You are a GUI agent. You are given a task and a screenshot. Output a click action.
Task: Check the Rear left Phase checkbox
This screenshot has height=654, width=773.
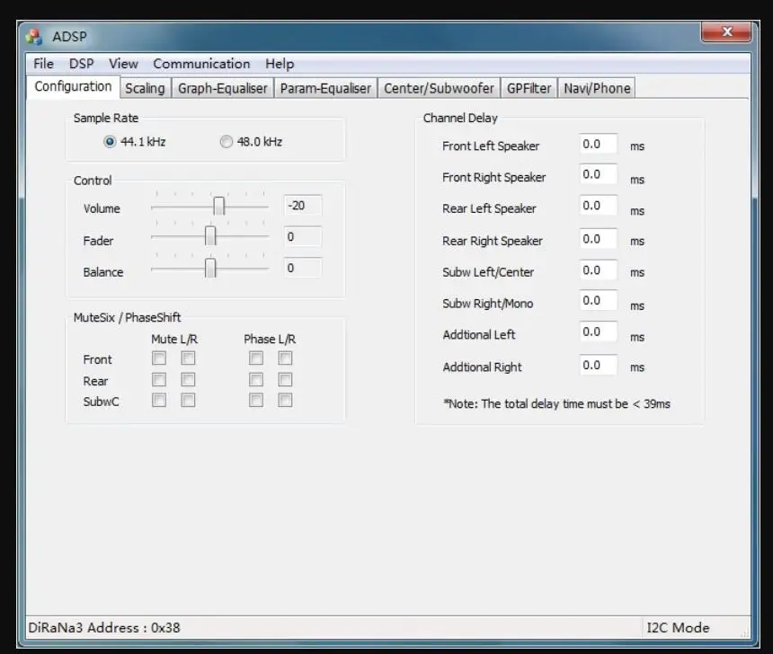(256, 378)
